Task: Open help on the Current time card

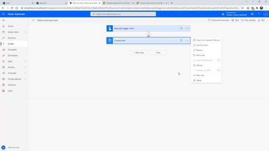Action: coord(181,41)
